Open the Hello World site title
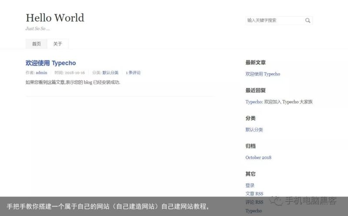 point(55,18)
